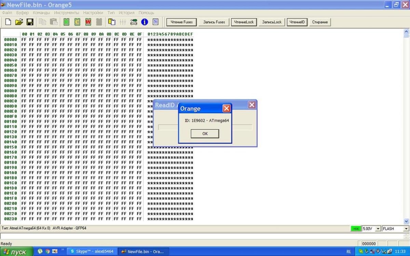410x256 pixels.
Task: Close the ReadID window behind the dialog
Action: point(252,105)
